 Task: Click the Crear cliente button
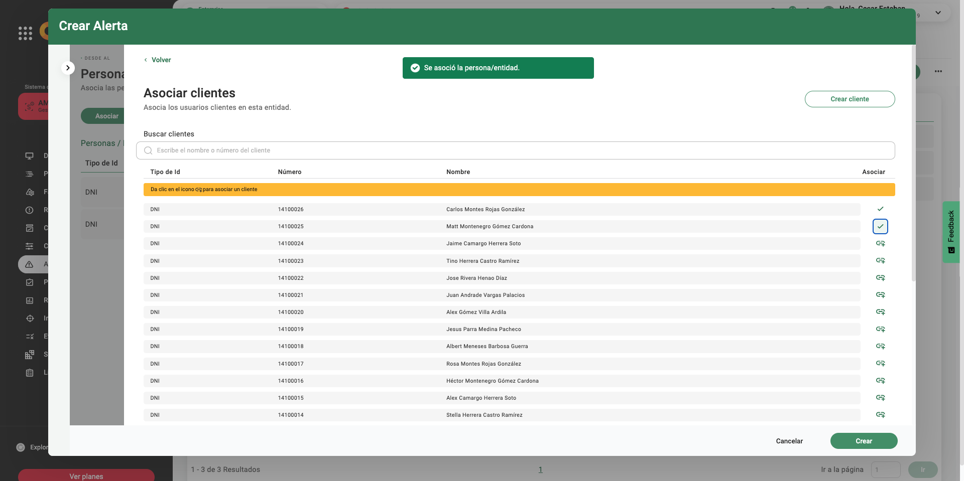[850, 99]
